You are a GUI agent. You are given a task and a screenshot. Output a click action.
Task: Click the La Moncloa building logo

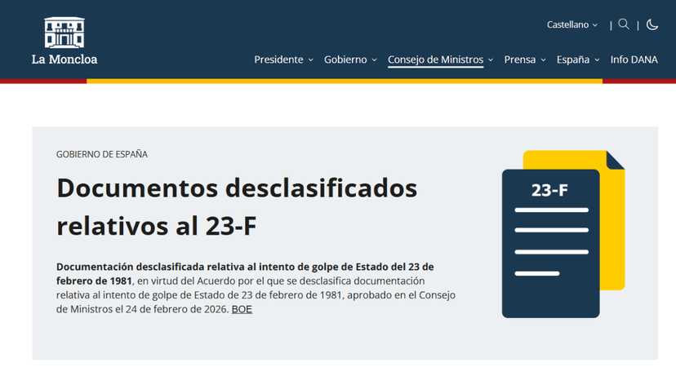64,33
